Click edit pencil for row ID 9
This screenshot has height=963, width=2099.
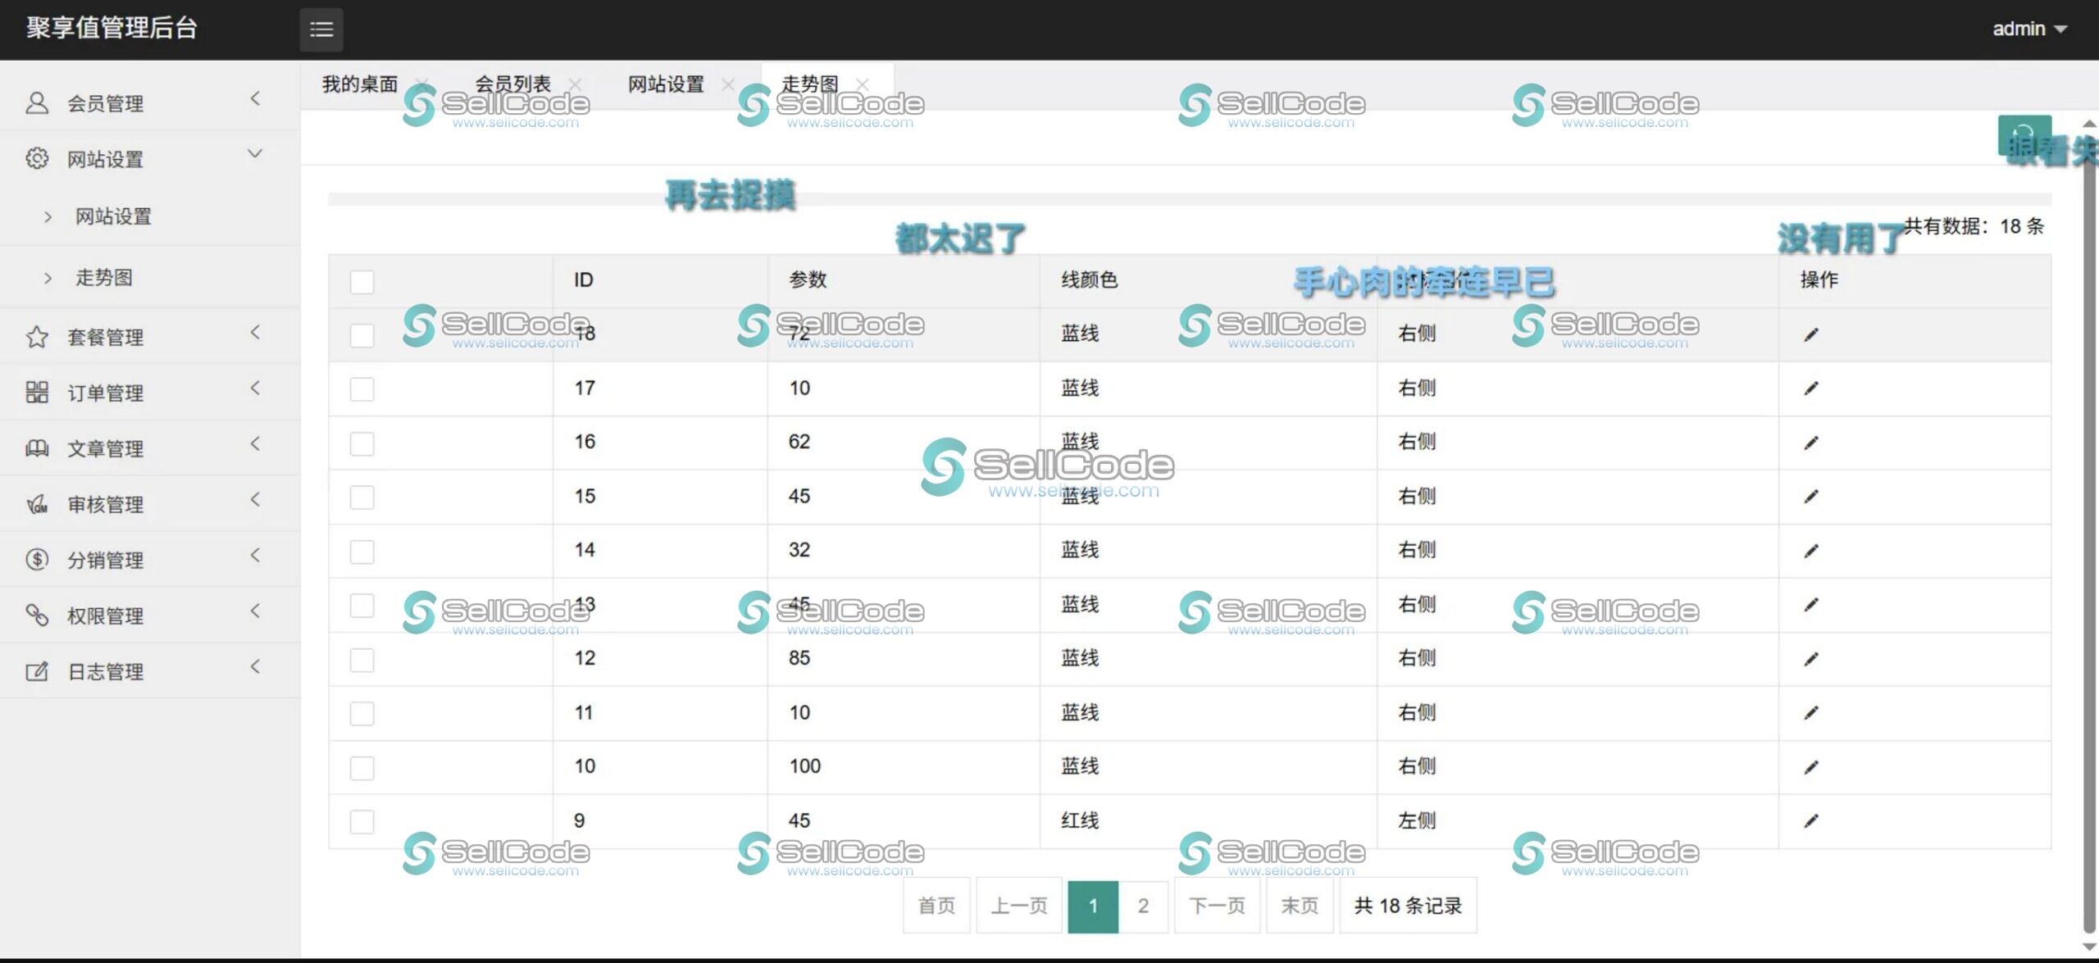pos(1810,820)
